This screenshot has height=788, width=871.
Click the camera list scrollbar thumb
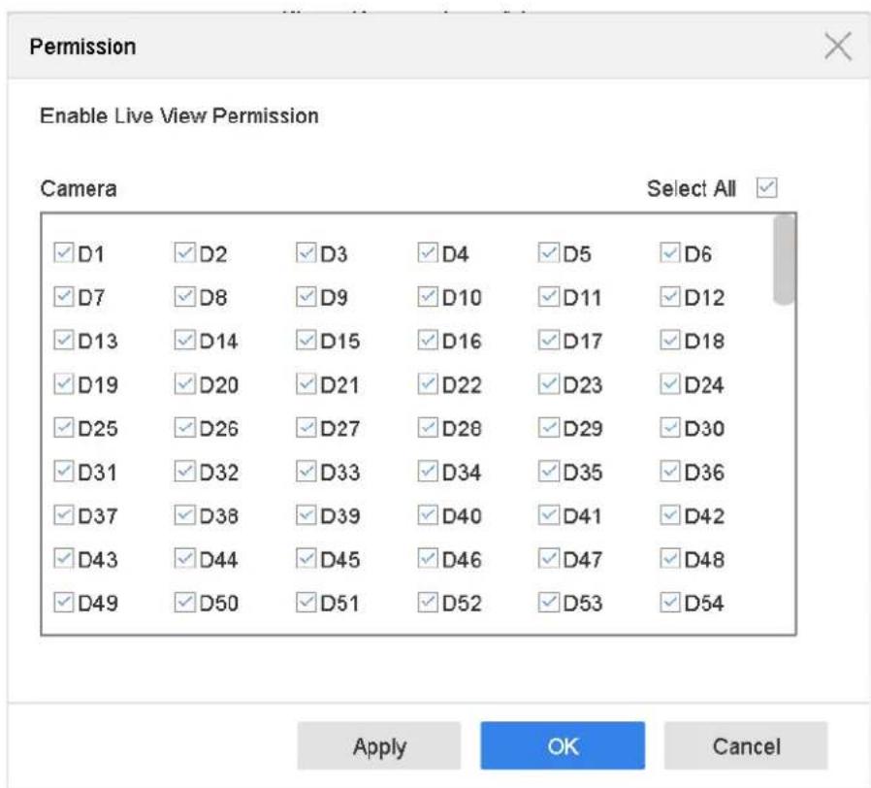(x=784, y=259)
